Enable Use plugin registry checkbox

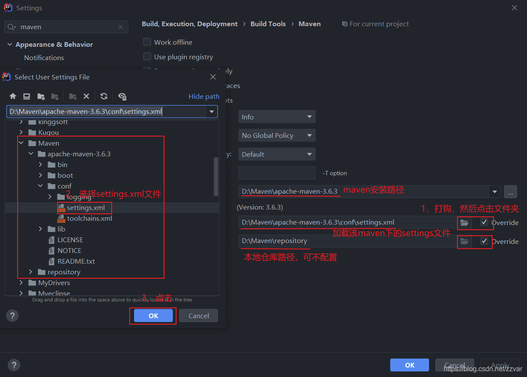147,56
